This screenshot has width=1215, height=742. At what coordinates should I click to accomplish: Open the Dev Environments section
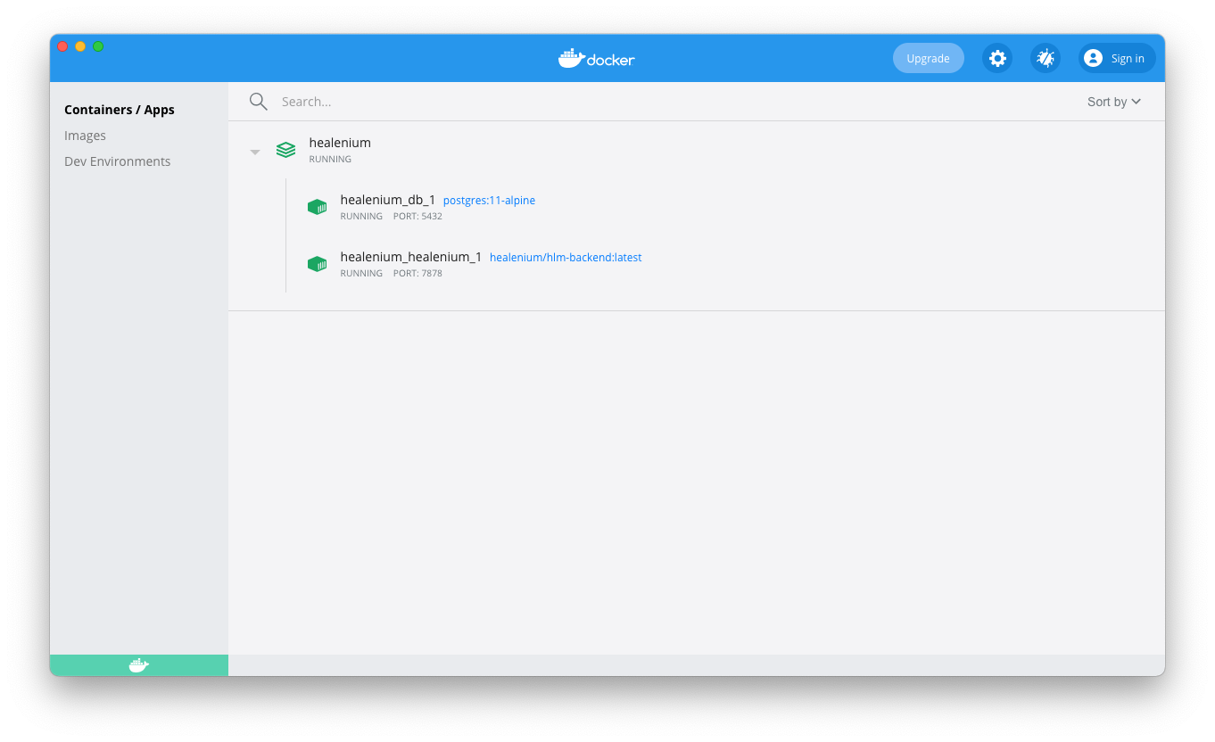pos(117,161)
